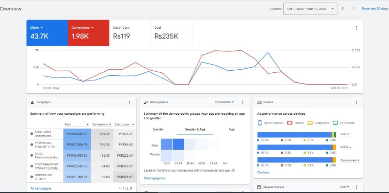
Task: Select the Gender & Age tab
Action: (x=195, y=129)
